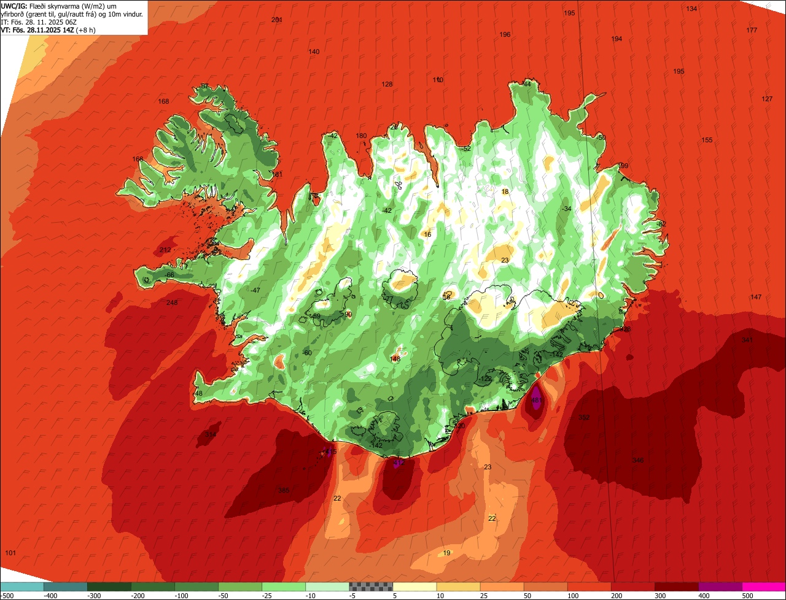Click the map value 194
This screenshot has height=600, width=786.
pyautogui.click(x=617, y=39)
